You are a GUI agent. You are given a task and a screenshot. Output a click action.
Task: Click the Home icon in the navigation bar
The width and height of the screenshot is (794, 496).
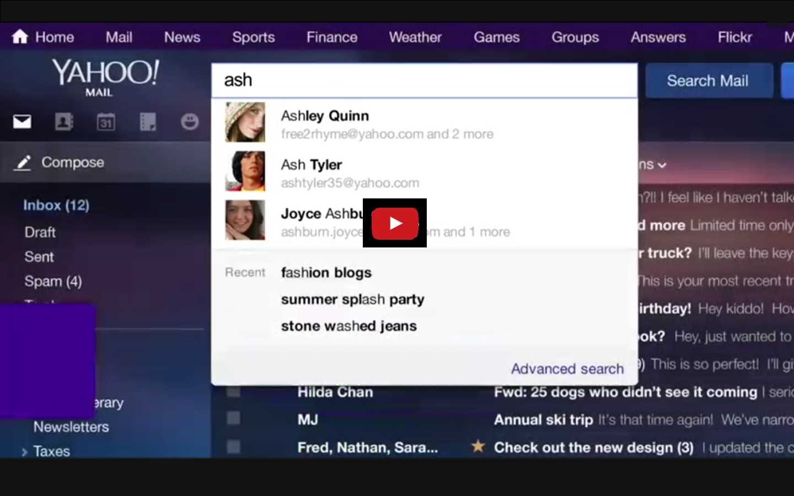pyautogui.click(x=20, y=36)
